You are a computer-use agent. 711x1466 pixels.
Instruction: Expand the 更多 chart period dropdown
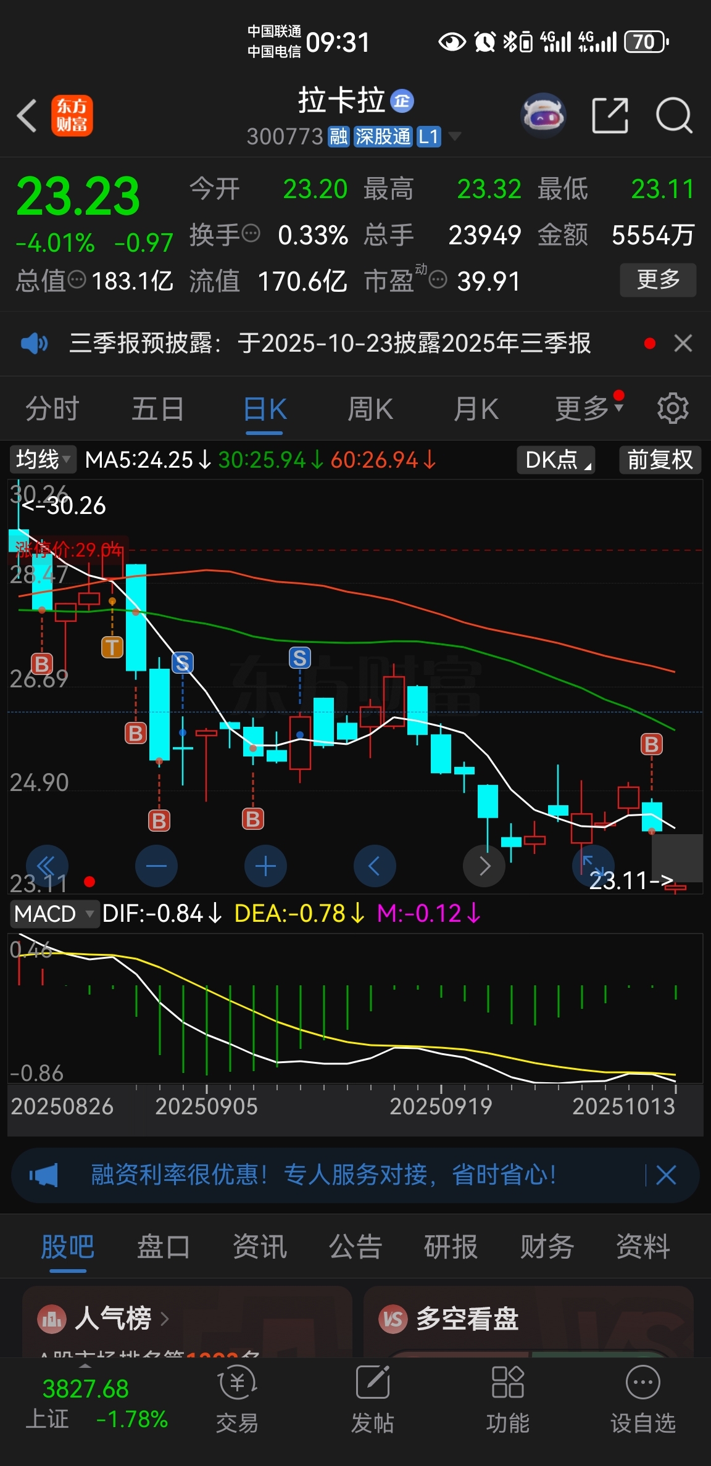[x=589, y=408]
